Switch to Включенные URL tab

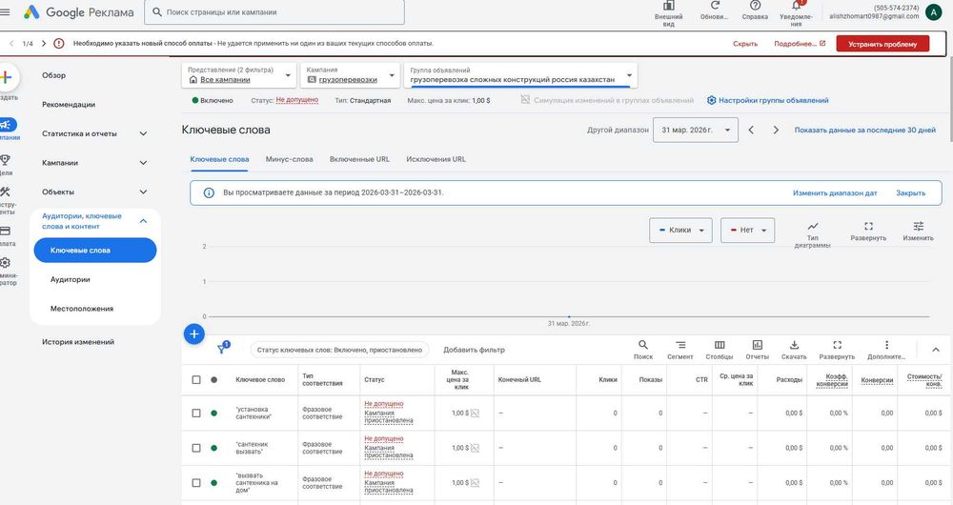[x=360, y=159]
